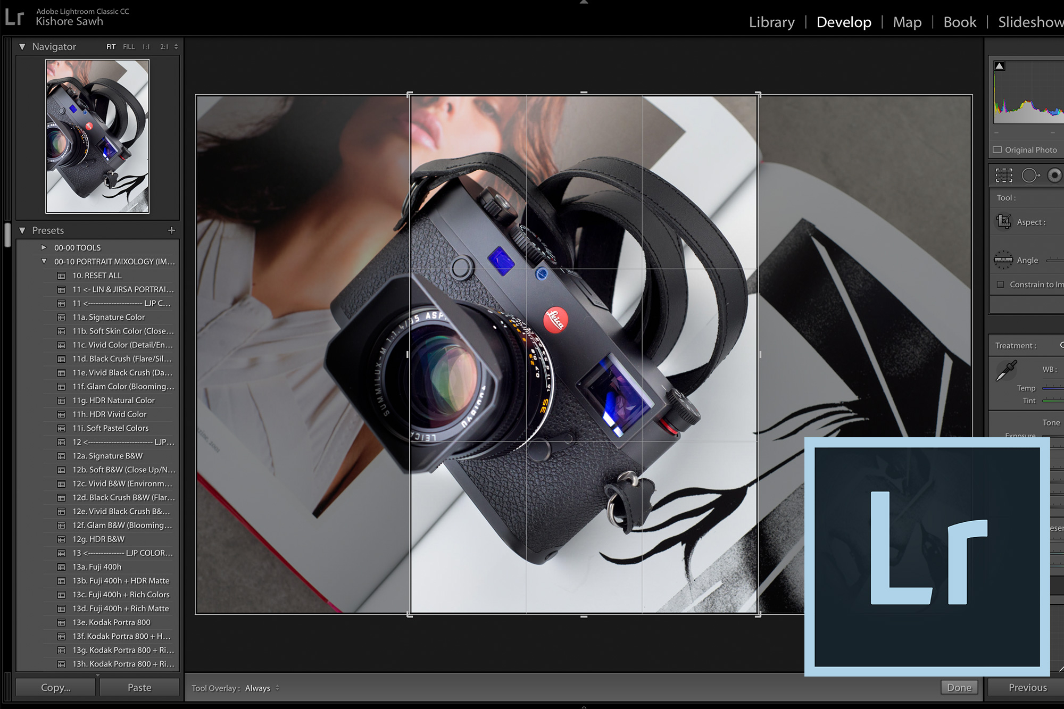Adjust the Angle slider
The width and height of the screenshot is (1064, 709).
[x=1055, y=260]
